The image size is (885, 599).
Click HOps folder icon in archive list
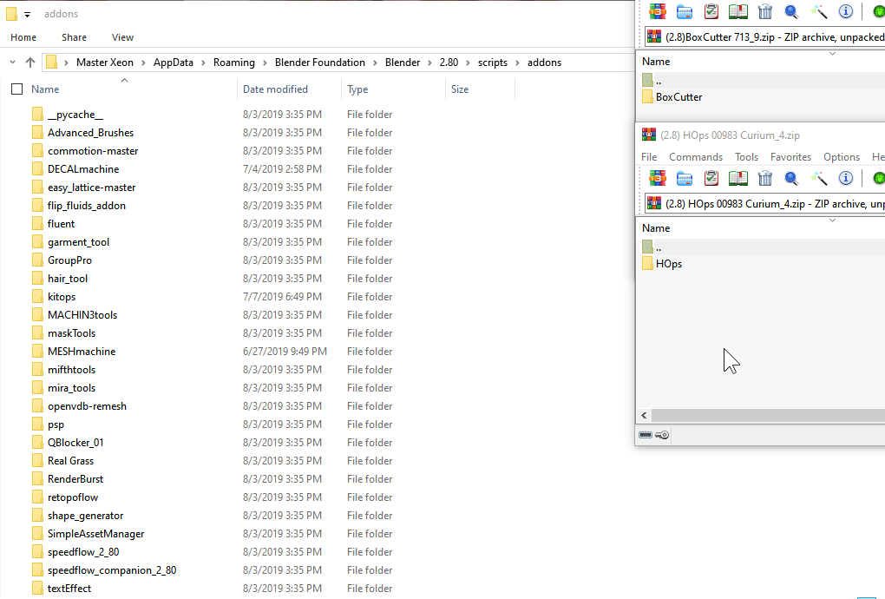click(x=647, y=264)
